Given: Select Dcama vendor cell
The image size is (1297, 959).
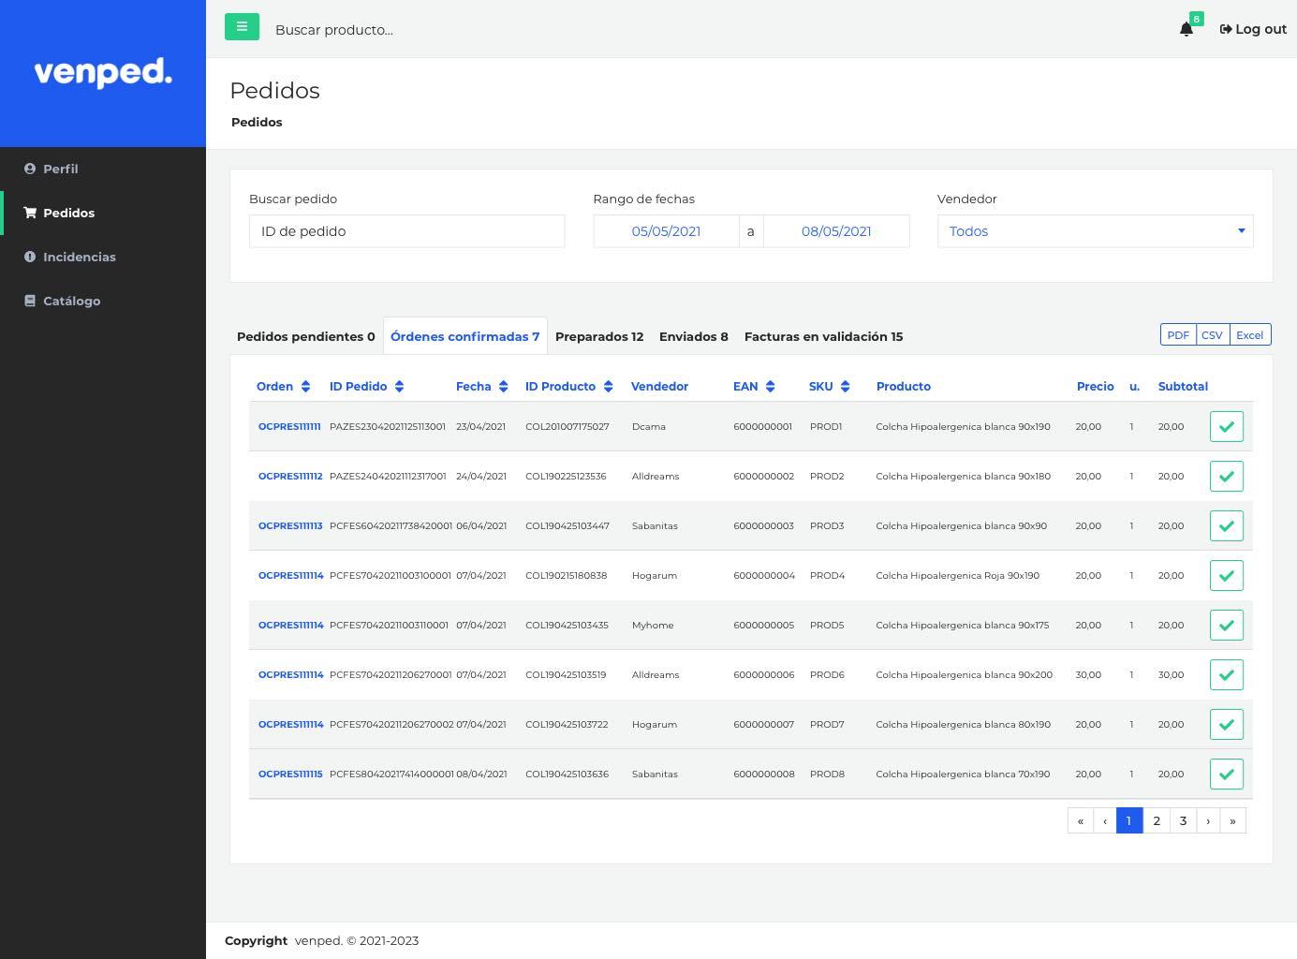Looking at the screenshot, I should coord(649,426).
